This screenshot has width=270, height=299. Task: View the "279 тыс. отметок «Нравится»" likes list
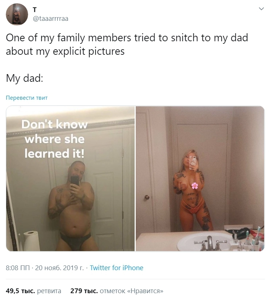[117, 291]
